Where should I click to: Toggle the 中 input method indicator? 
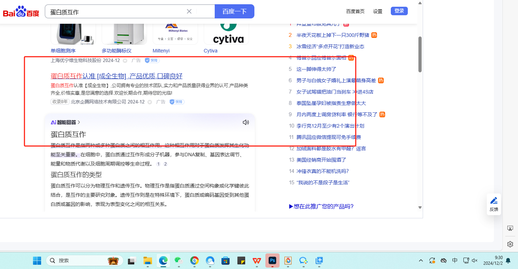(x=455, y=260)
